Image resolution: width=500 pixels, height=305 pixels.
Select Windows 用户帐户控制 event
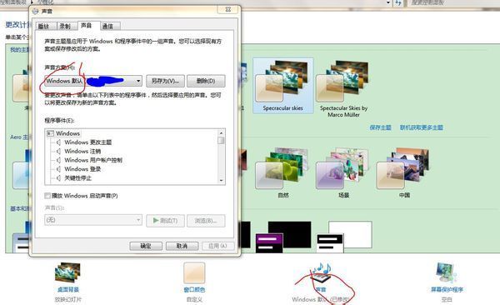93,160
